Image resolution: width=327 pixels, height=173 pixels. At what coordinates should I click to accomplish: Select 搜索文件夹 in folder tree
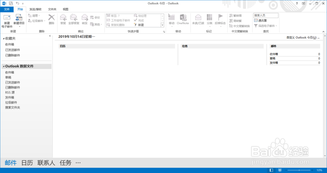[x=12, y=107]
